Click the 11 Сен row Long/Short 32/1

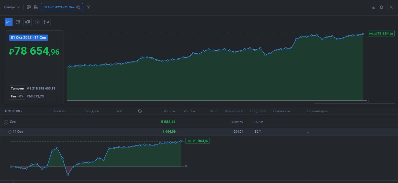(x=258, y=132)
